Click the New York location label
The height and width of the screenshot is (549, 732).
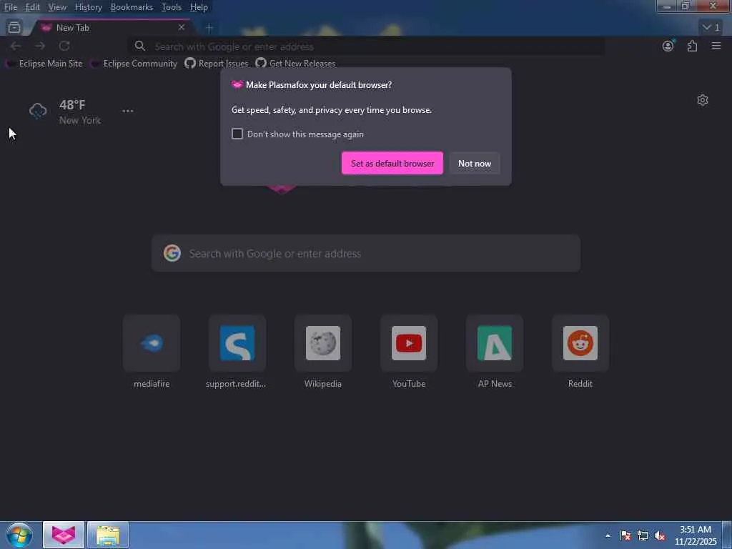pos(80,120)
